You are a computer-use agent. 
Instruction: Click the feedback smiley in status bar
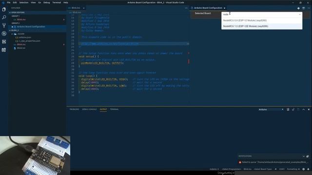303,169
